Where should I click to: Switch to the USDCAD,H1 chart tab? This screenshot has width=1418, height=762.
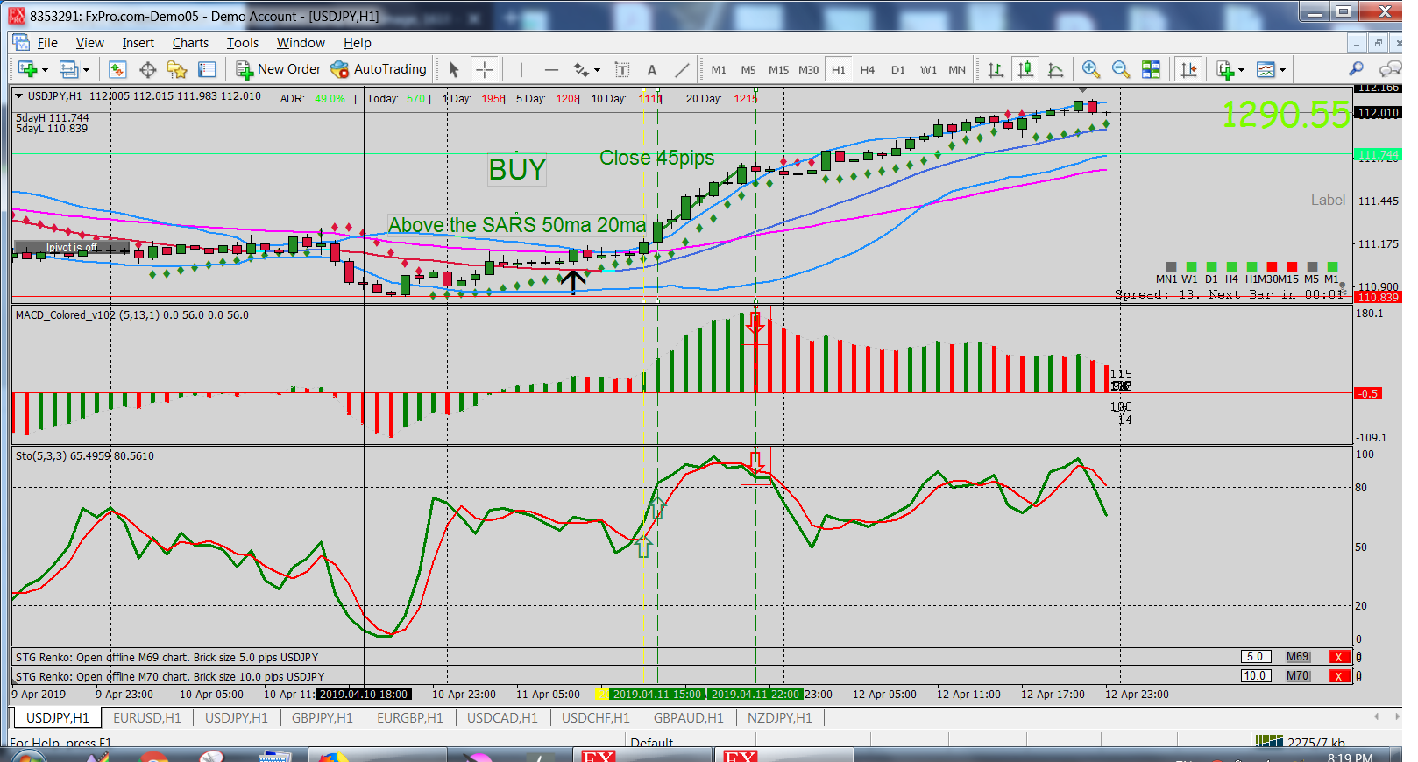pos(502,718)
